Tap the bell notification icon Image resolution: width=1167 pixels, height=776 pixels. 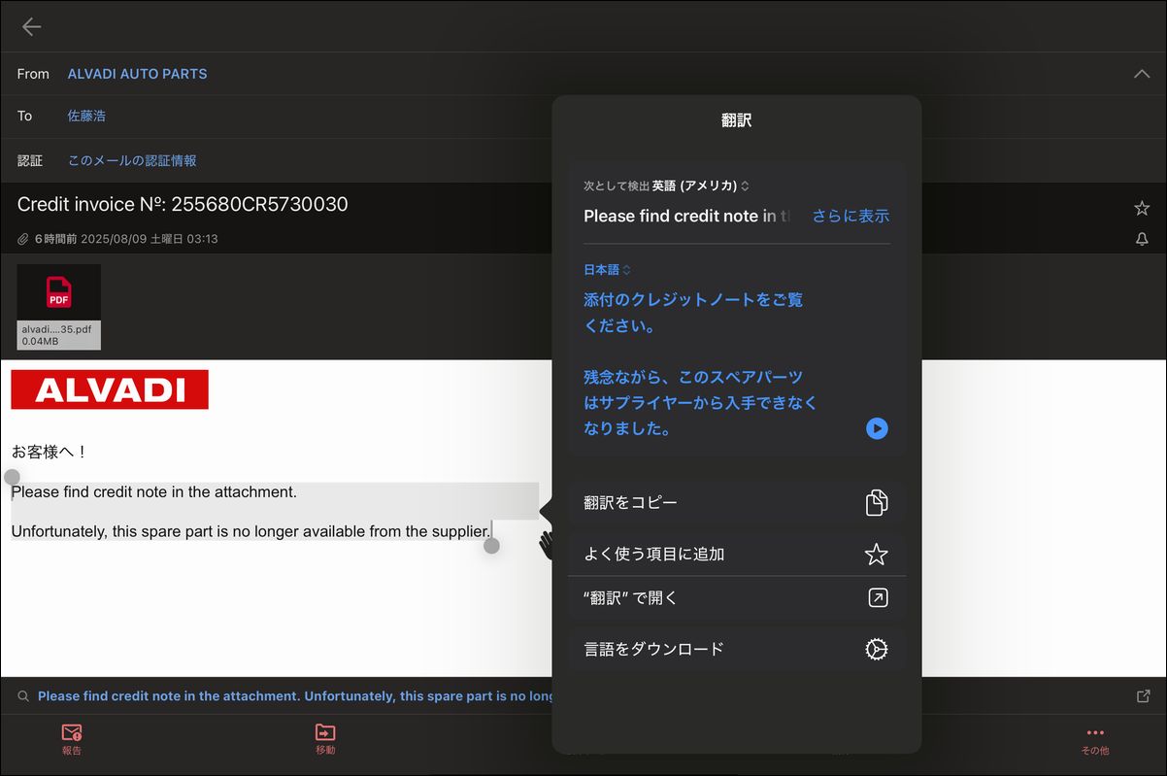1142,239
